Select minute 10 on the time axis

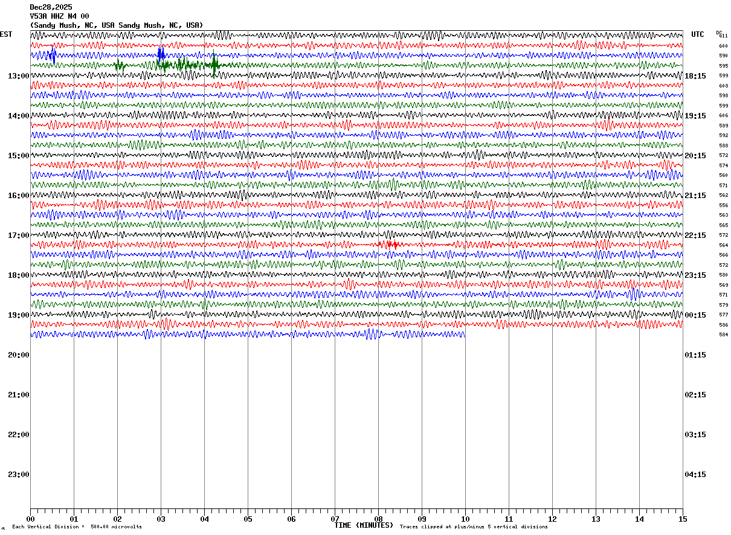pos(465,519)
